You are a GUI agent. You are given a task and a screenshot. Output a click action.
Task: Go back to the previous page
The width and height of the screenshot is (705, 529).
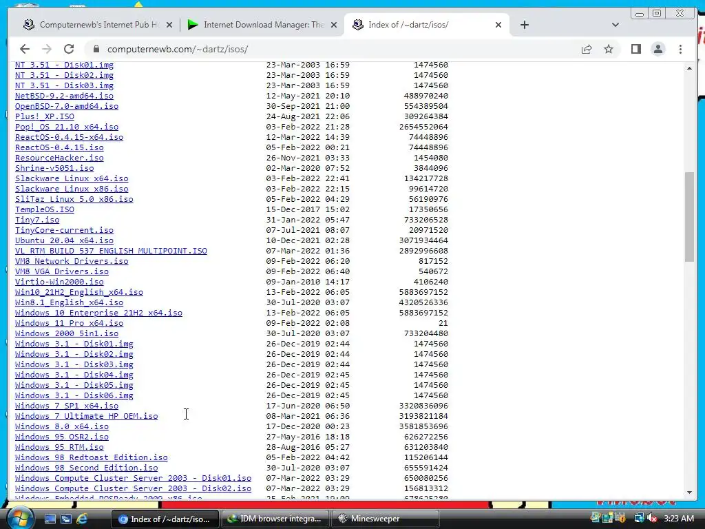coord(25,49)
